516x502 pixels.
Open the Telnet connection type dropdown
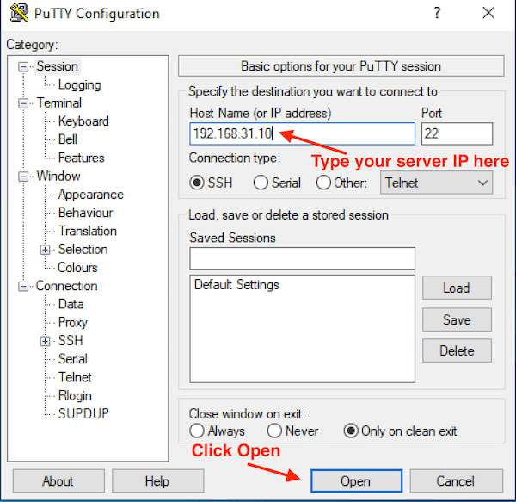click(x=437, y=183)
